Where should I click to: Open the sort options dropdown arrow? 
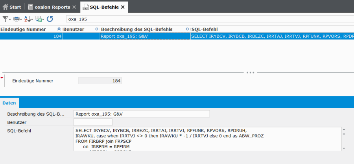32,20
